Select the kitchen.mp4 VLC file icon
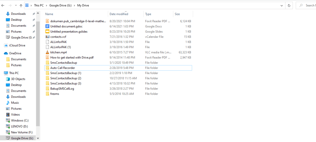 (47, 52)
